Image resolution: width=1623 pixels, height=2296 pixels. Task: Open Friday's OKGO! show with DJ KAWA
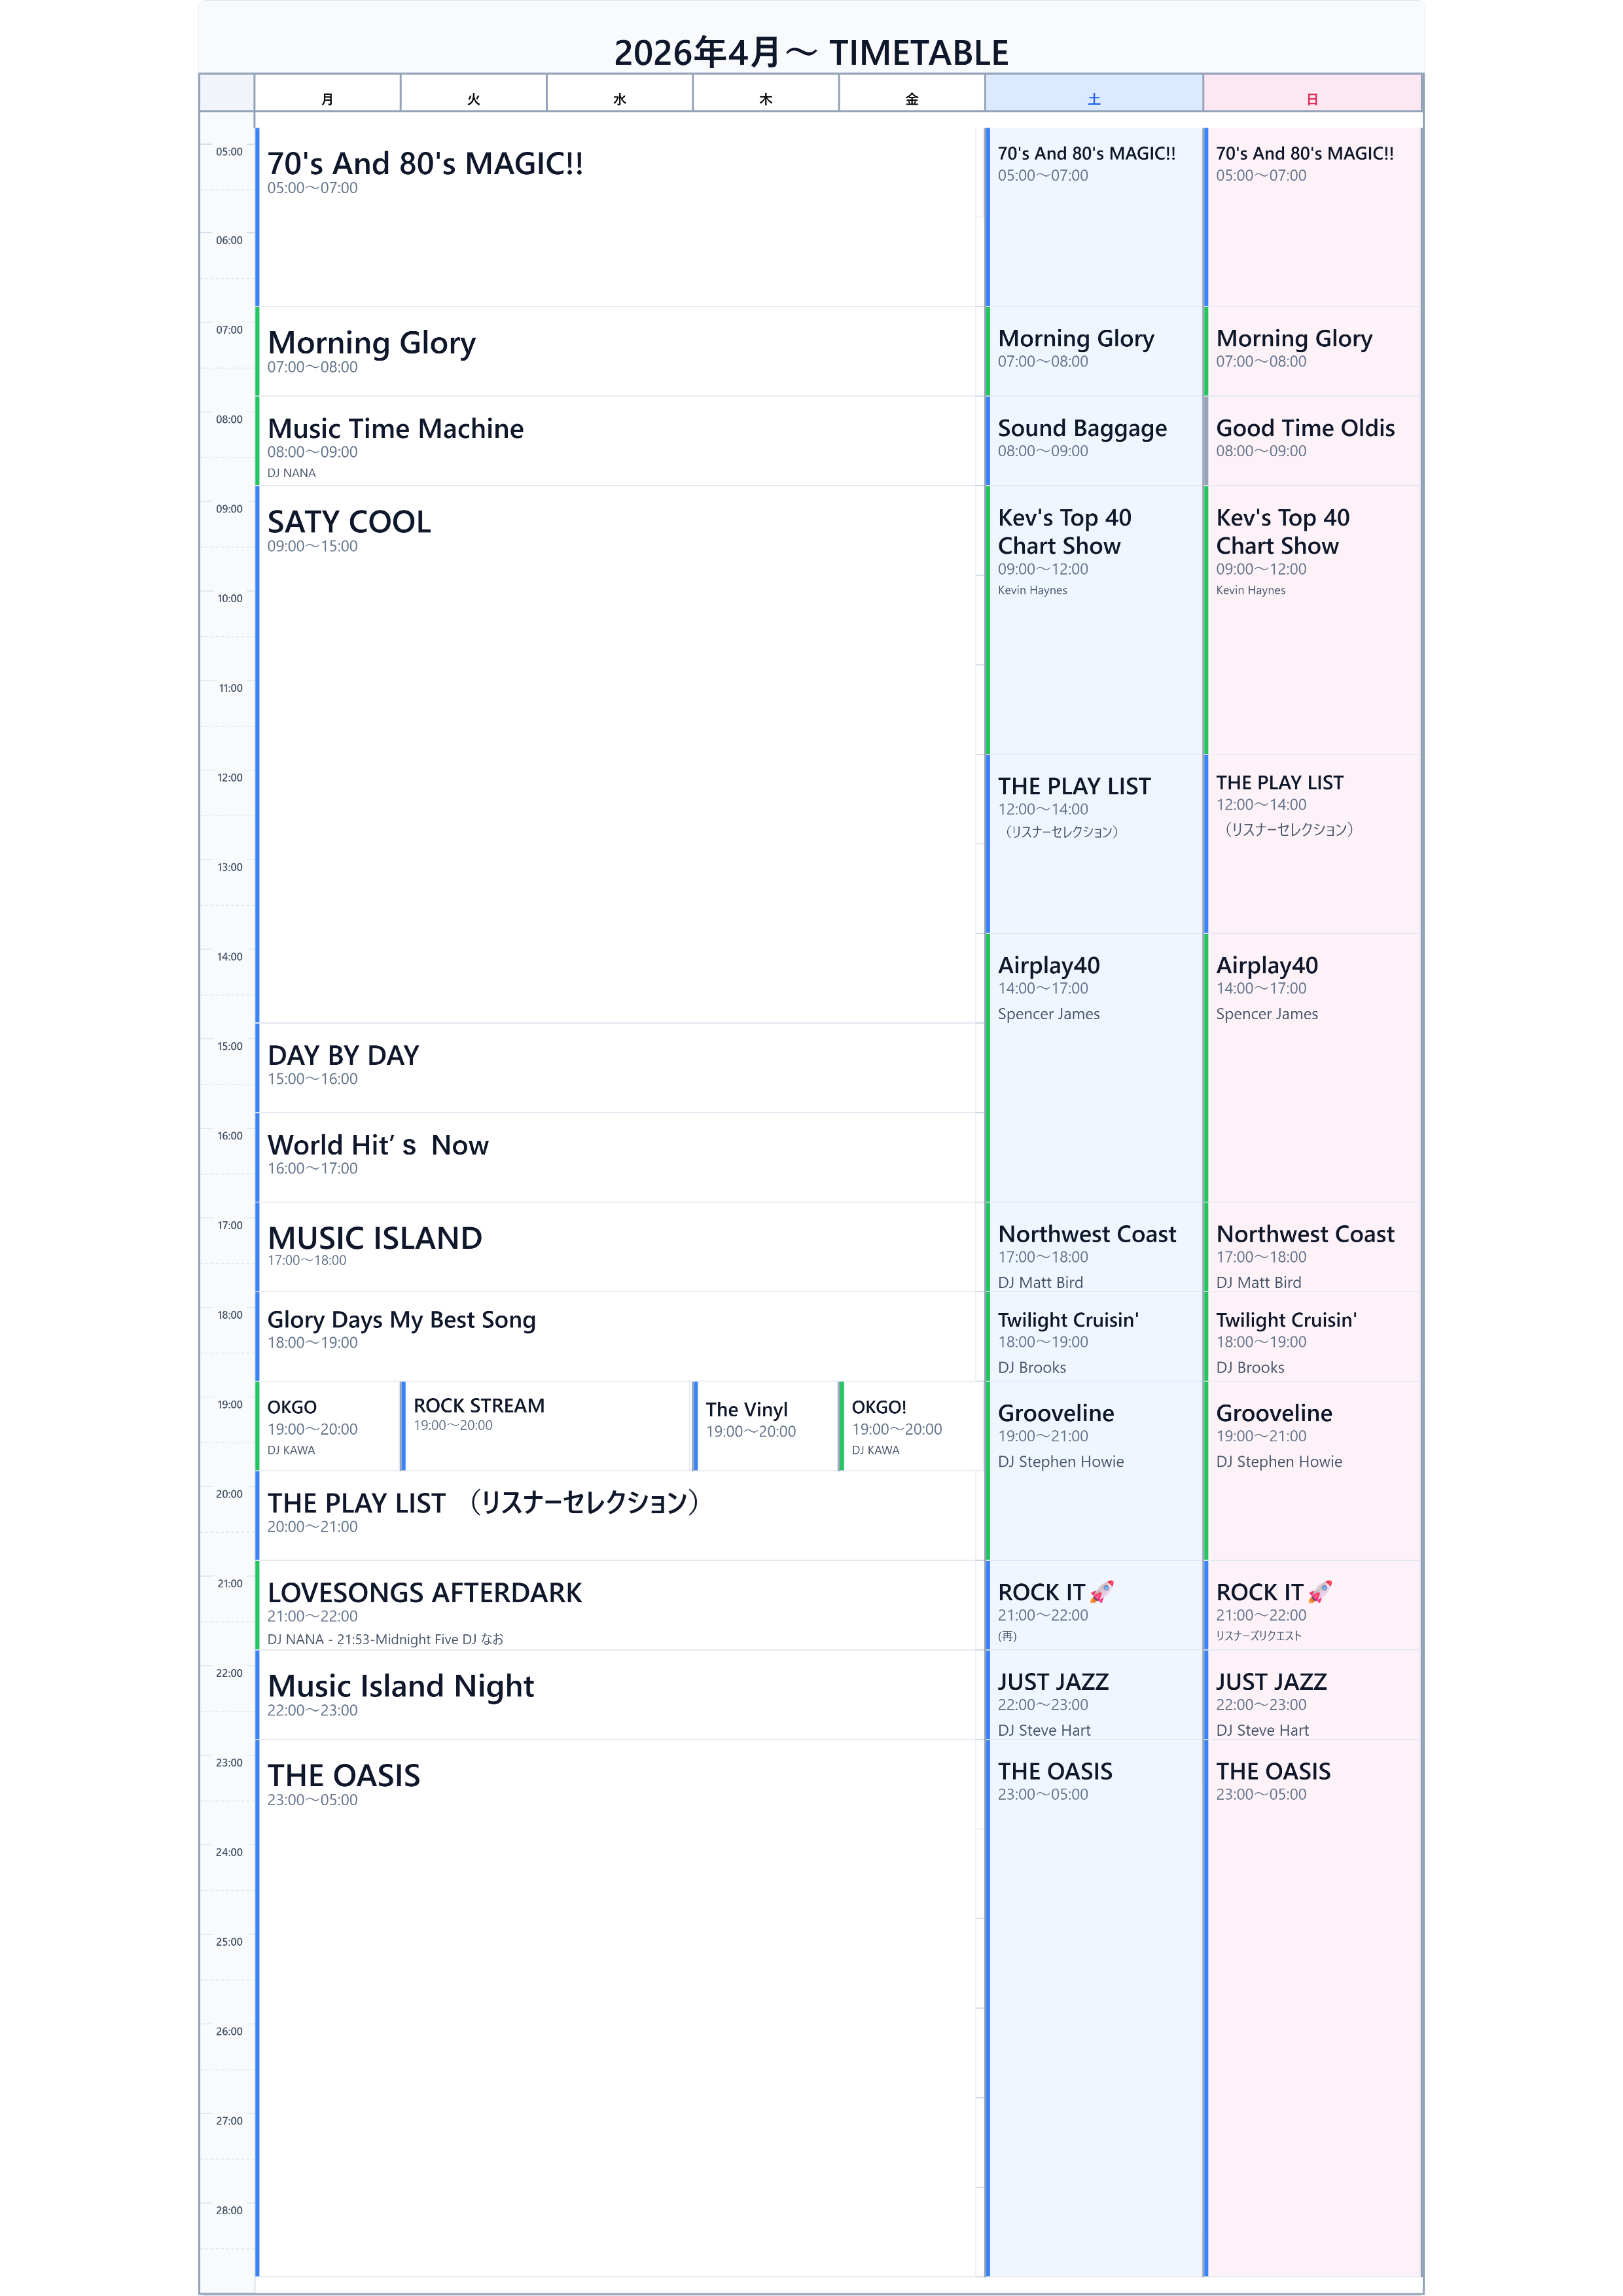[911, 1425]
